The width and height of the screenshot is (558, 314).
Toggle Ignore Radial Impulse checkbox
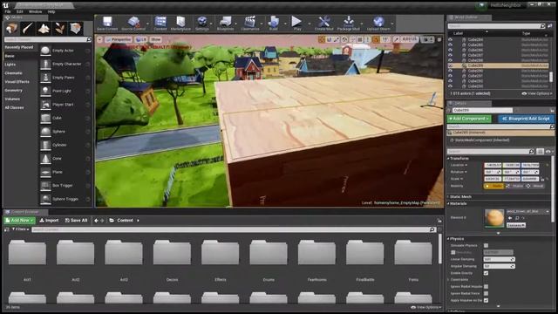[486, 287]
